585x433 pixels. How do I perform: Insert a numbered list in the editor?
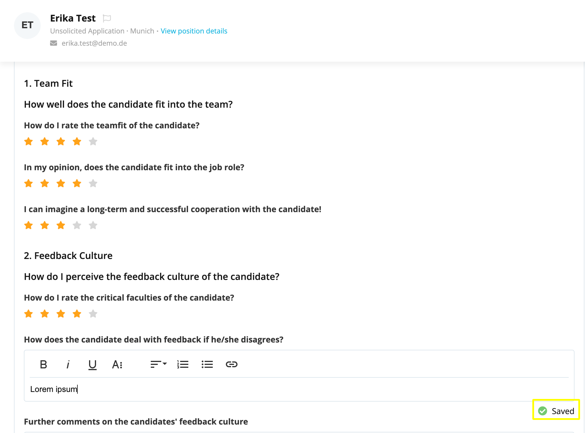(183, 364)
